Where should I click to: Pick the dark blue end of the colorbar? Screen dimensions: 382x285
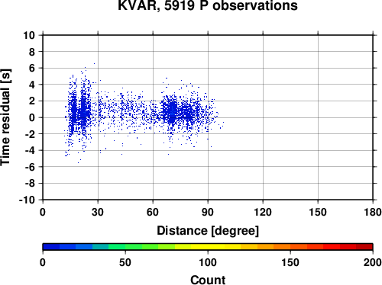(x=51, y=247)
